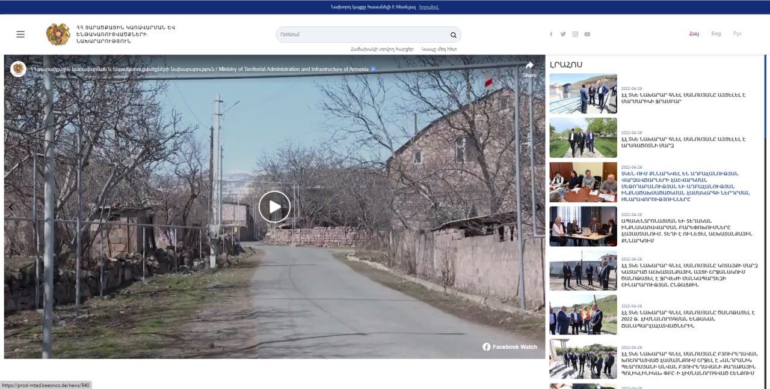Open the Կապը մեզ հետ link

point(439,49)
